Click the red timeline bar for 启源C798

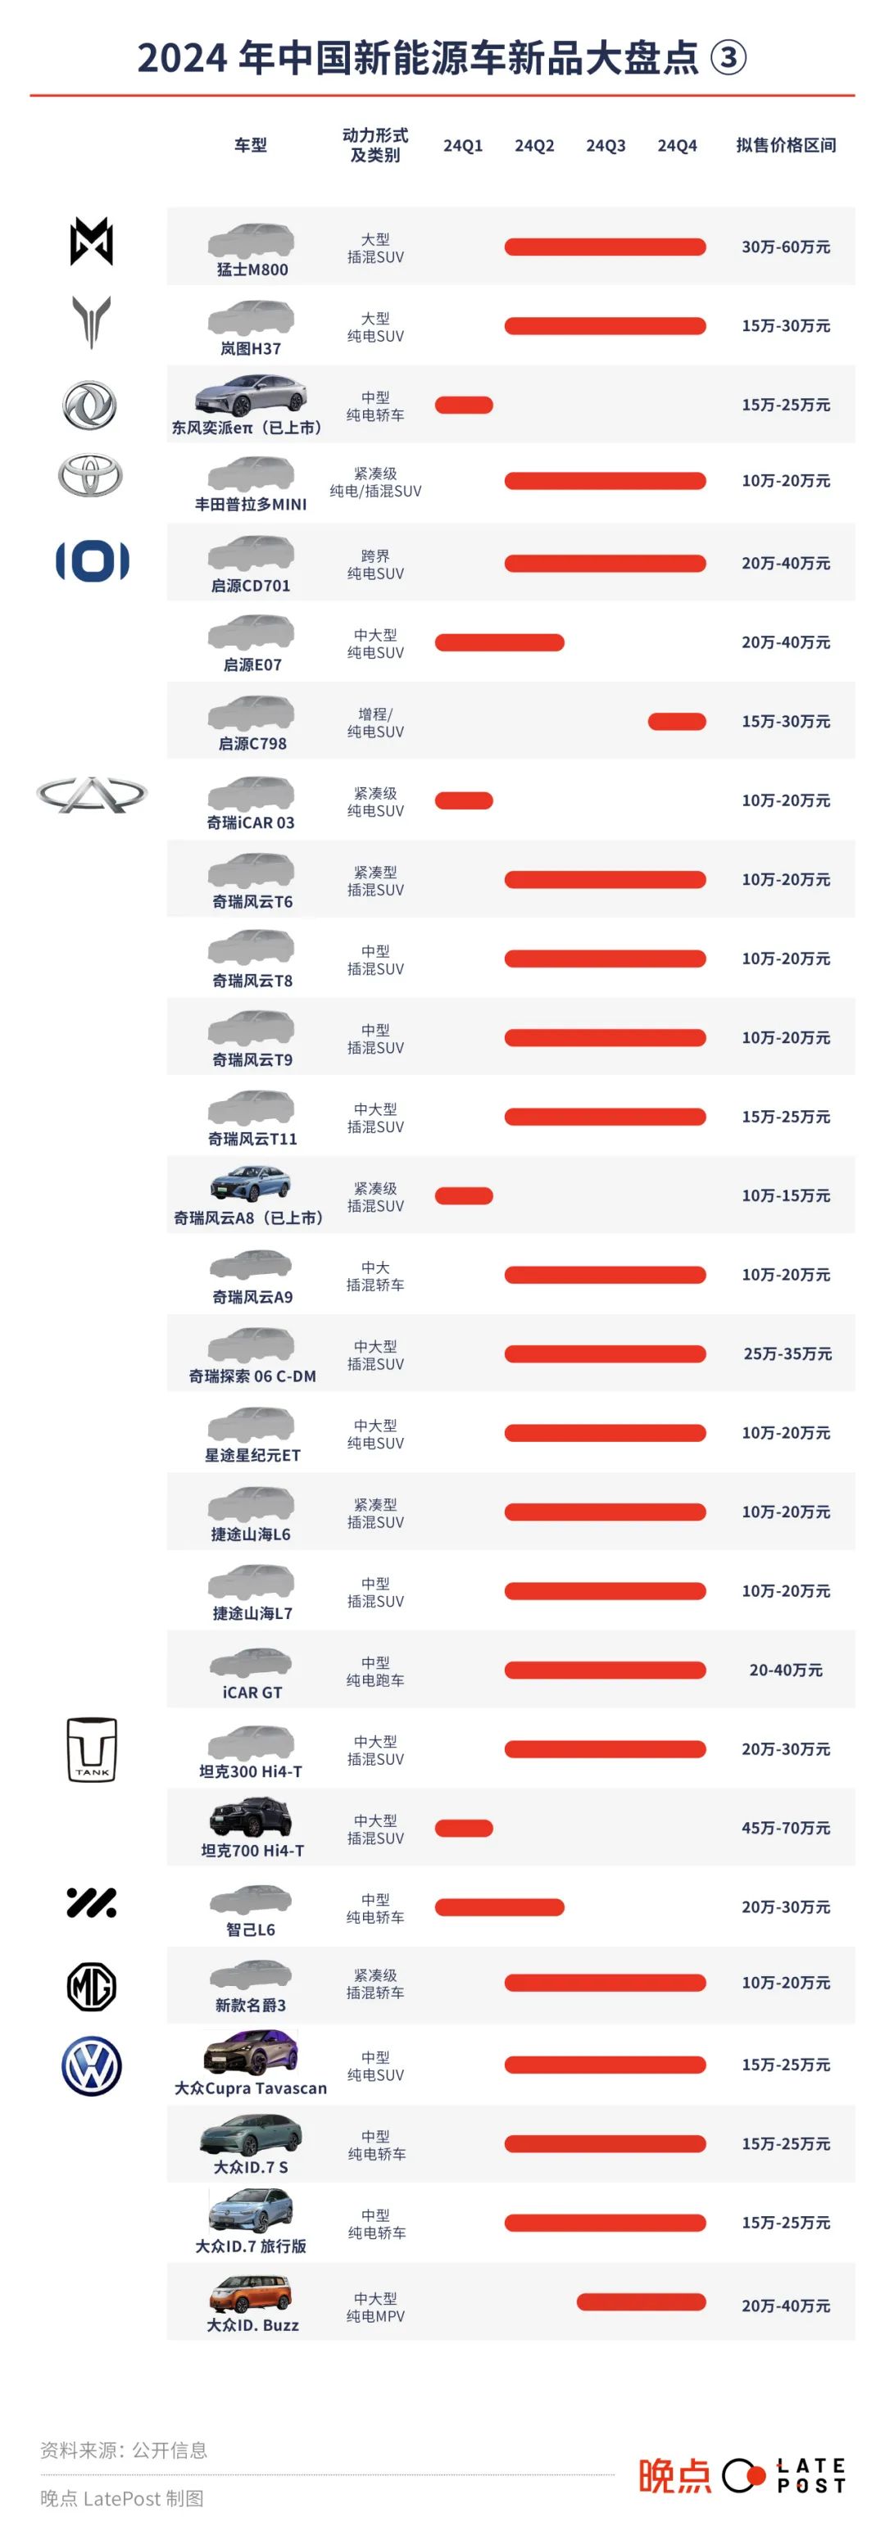click(x=676, y=722)
